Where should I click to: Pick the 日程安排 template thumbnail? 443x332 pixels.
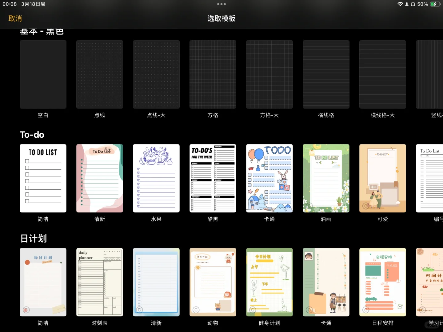pyautogui.click(x=383, y=282)
